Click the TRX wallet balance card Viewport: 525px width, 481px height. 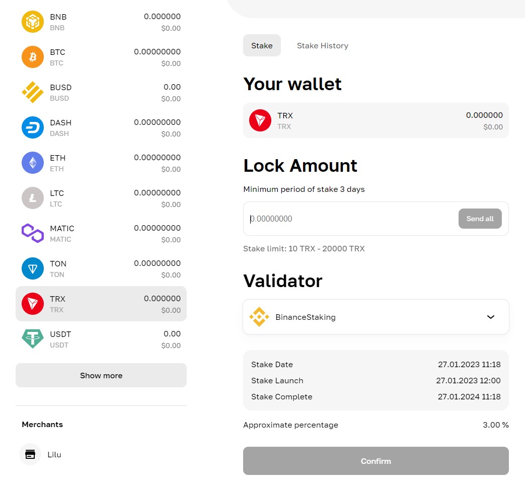point(376,120)
